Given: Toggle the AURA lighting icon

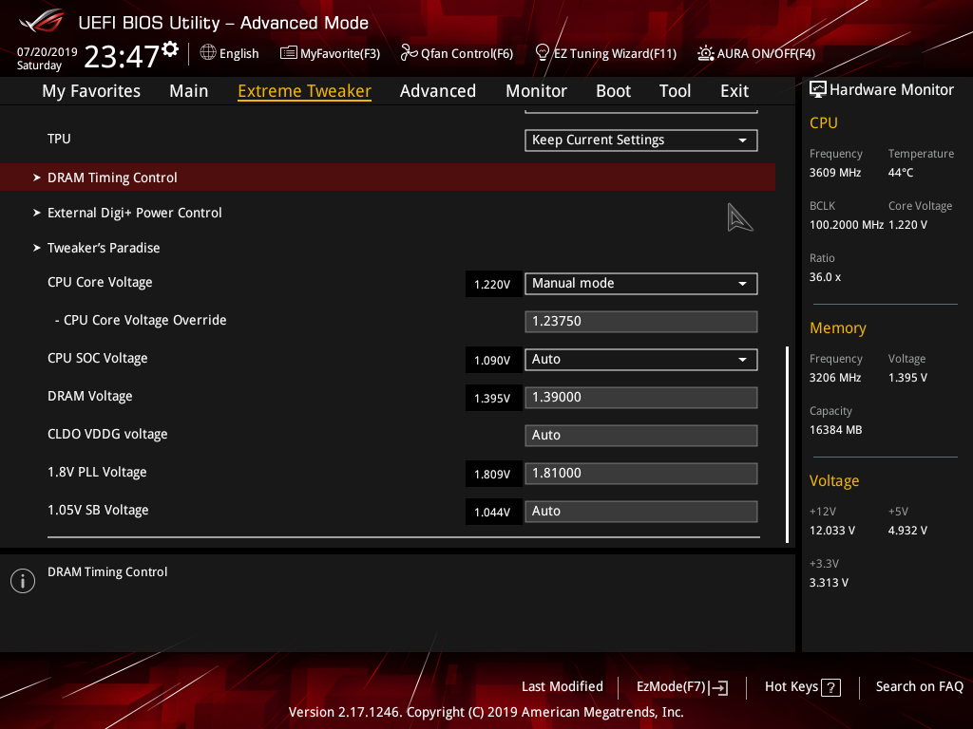Looking at the screenshot, I should (x=706, y=53).
